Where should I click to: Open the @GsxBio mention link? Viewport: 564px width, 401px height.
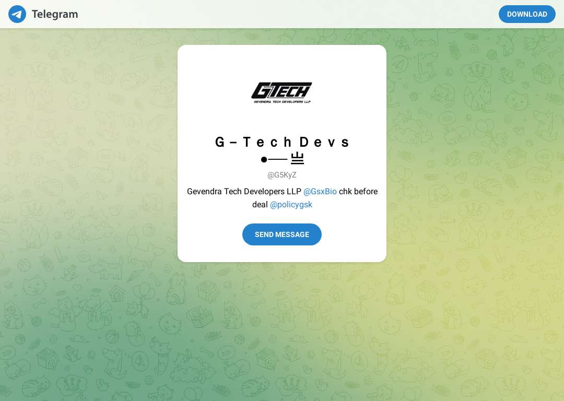[320, 191]
